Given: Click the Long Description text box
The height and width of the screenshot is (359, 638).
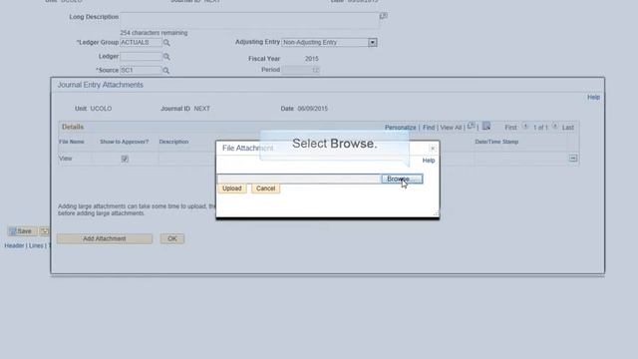Looking at the screenshot, I should coord(249,20).
